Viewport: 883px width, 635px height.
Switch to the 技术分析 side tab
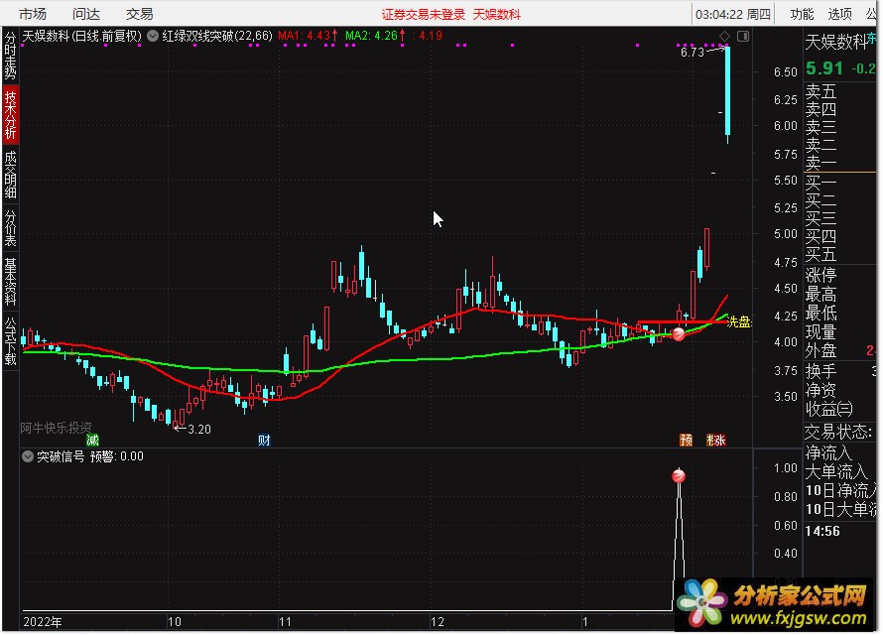tap(11, 115)
